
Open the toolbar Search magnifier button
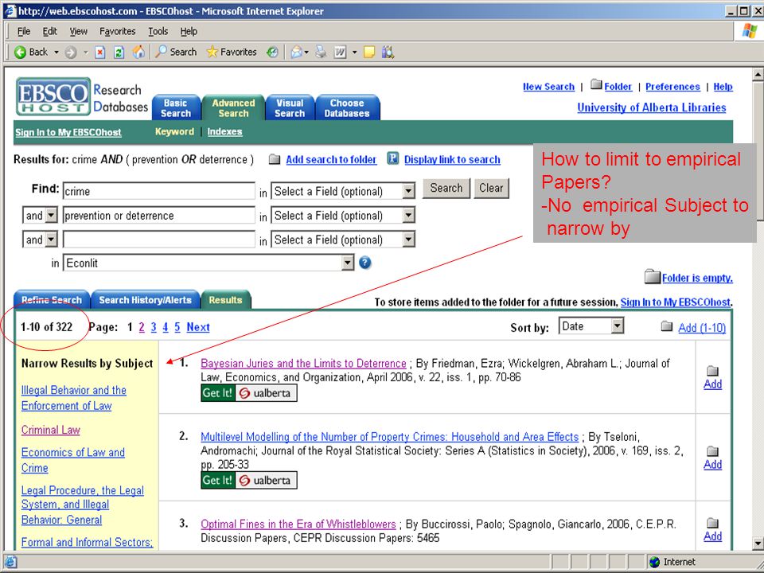pyautogui.click(x=175, y=53)
